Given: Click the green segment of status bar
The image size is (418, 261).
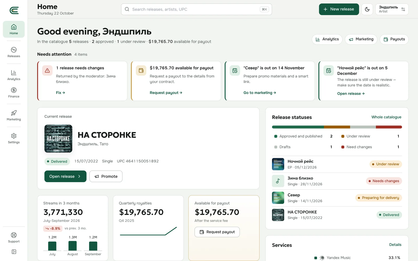Looking at the screenshot, I should pyautogui.click(x=298, y=127).
